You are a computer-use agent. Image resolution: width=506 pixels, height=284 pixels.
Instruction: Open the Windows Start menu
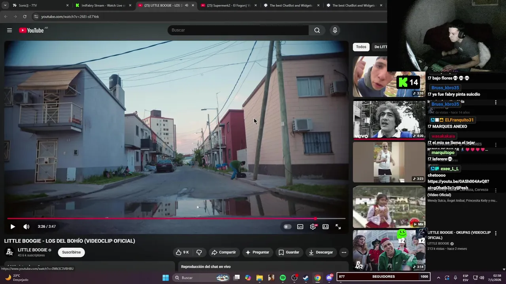coord(166,278)
